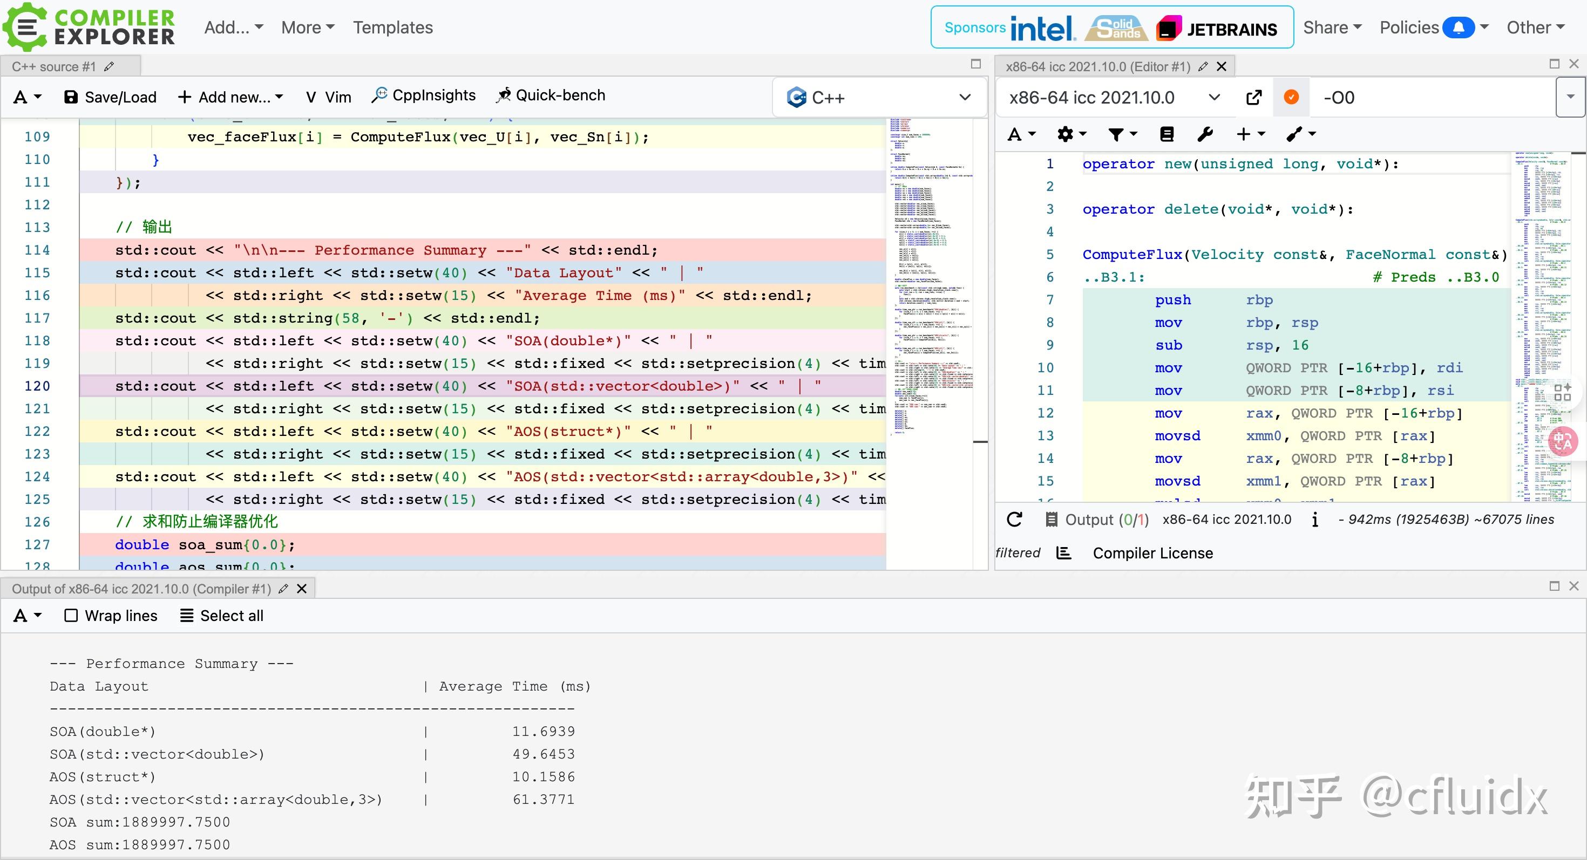The image size is (1587, 860).
Task: Click the libraries book icon
Action: coord(1167,134)
